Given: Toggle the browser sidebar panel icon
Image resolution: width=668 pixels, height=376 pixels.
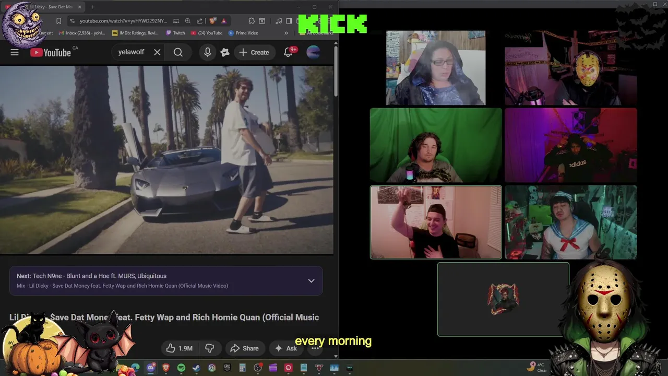Looking at the screenshot, I should [289, 21].
